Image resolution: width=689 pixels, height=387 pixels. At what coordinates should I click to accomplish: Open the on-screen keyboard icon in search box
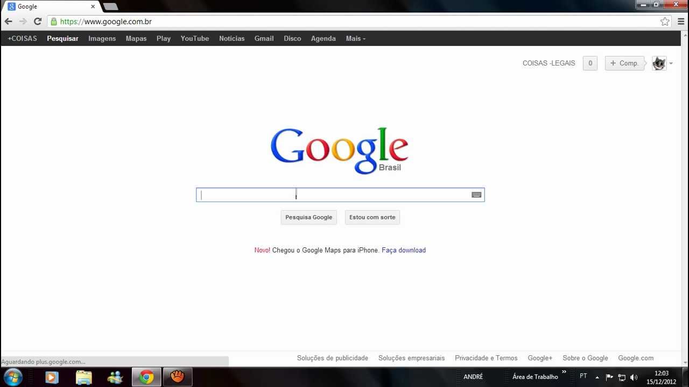tap(476, 195)
